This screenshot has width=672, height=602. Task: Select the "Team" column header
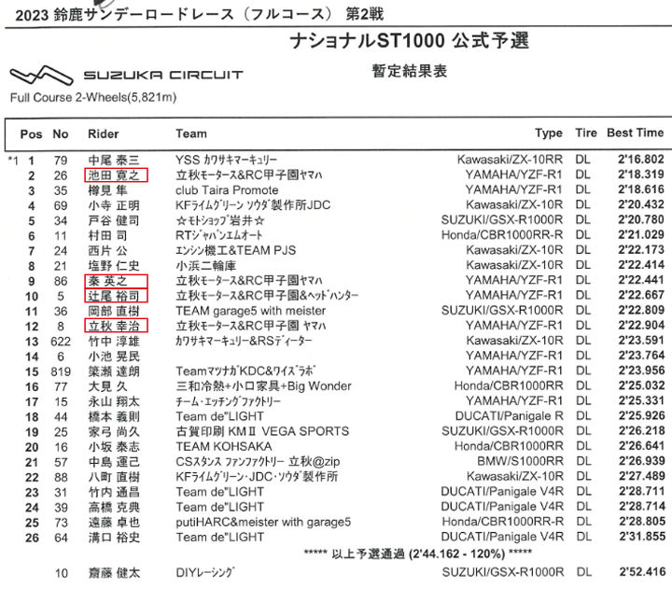click(191, 133)
